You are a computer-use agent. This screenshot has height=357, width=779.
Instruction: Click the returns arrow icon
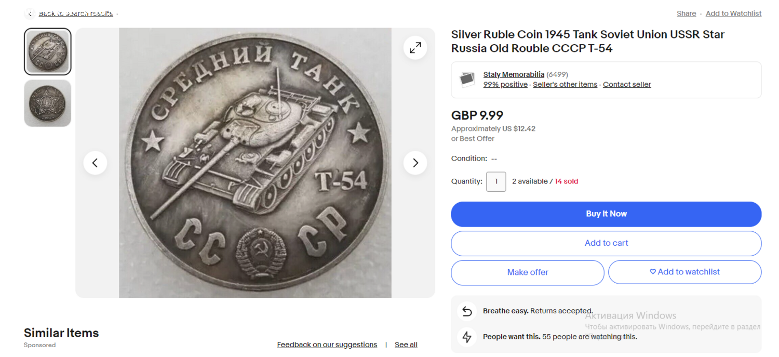[x=467, y=311]
